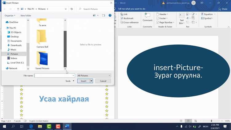Click the taskbar search icon
Screen dimensions: 231x130
(13, 127)
